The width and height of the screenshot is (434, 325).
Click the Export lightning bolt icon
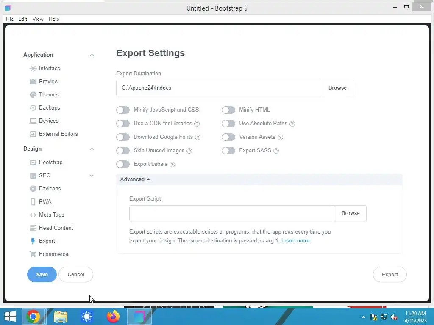coord(33,241)
